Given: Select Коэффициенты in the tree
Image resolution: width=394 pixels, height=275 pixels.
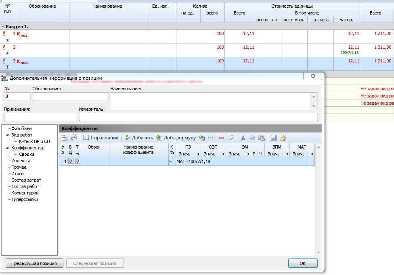Looking at the screenshot, I should [x=27, y=148].
